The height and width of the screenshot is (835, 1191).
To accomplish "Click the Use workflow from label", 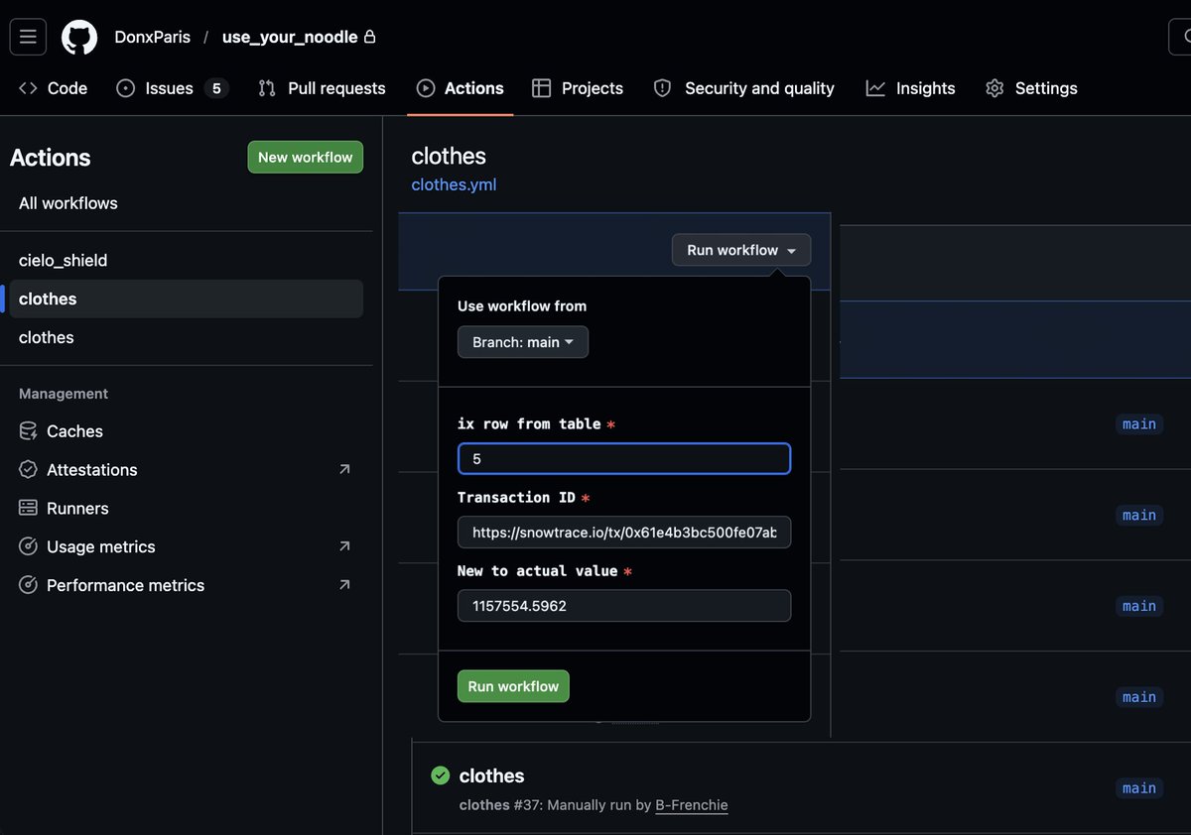I will (522, 306).
